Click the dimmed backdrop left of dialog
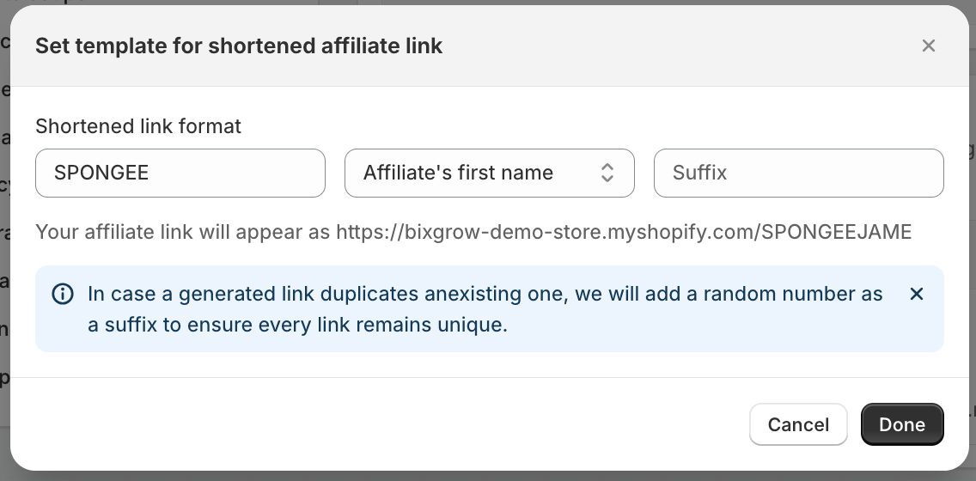The height and width of the screenshot is (481, 976). (4, 258)
